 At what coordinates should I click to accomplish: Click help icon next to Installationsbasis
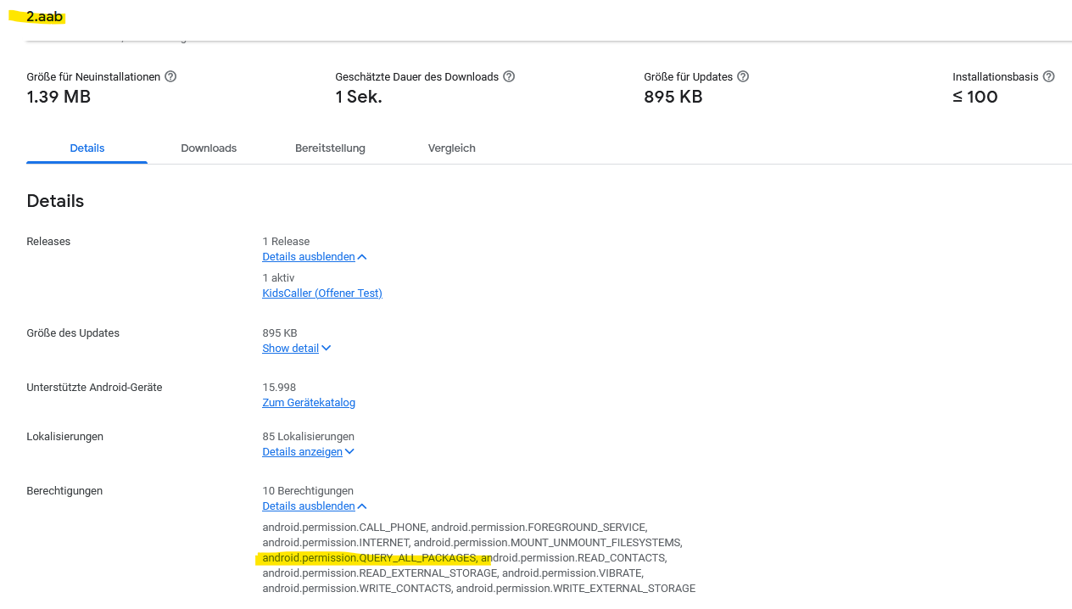[x=1048, y=76]
